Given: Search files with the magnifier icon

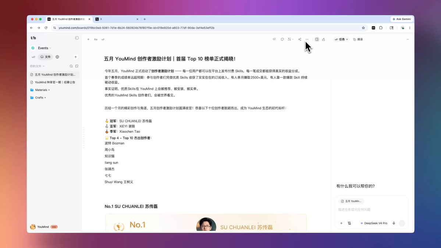Looking at the screenshot, I should (71, 66).
